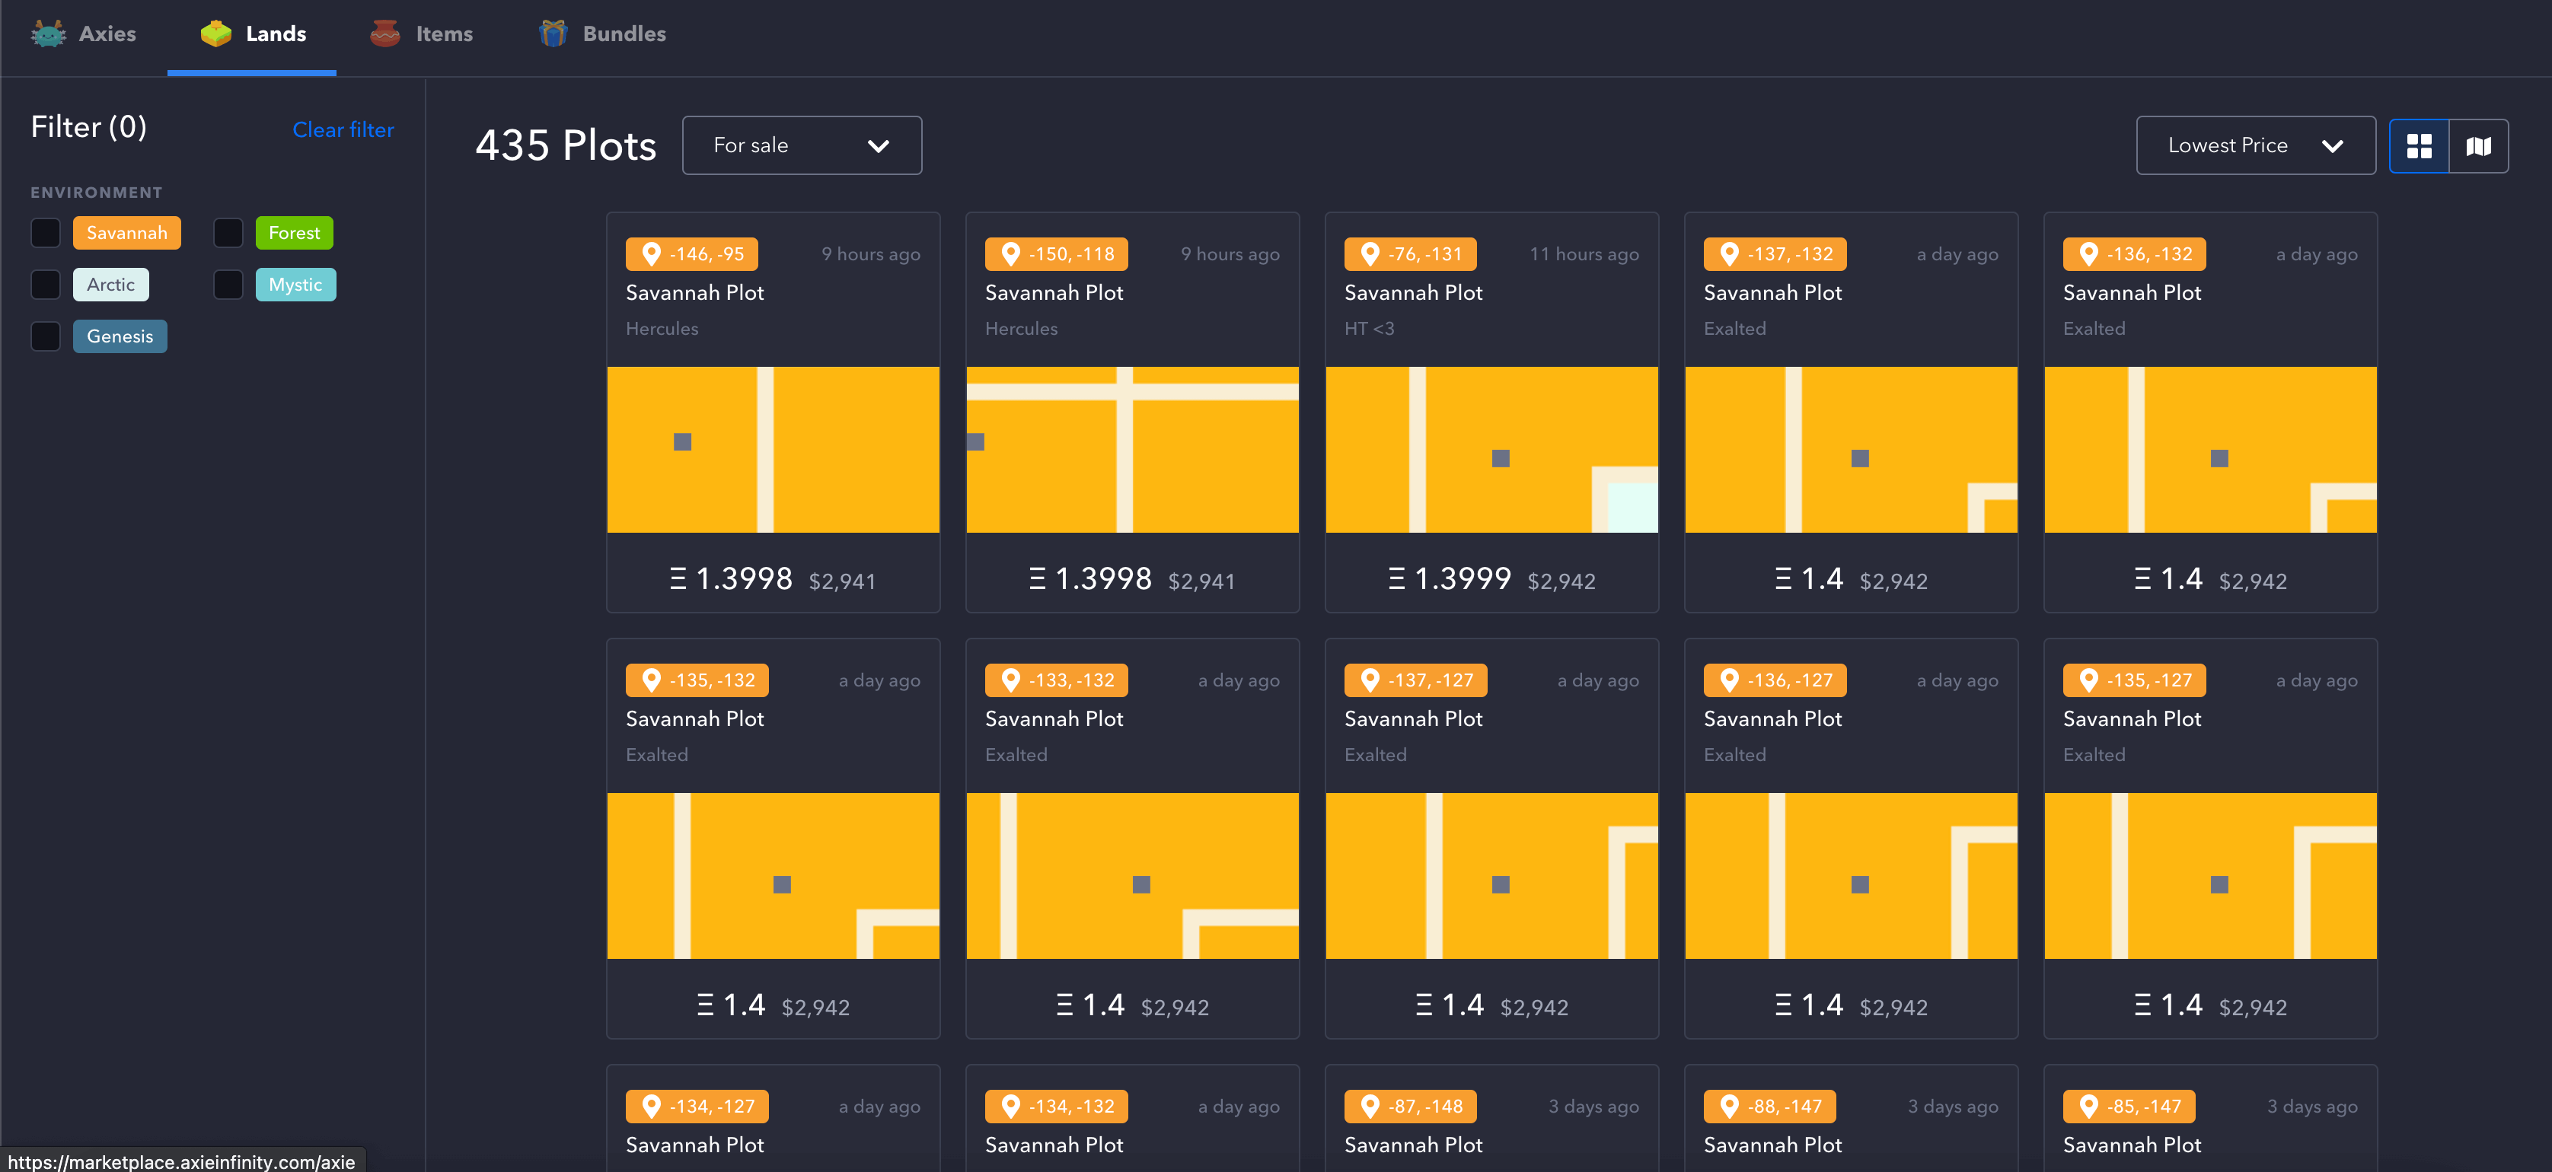This screenshot has width=2552, height=1172.
Task: Click location pin on -135, -127 badge
Action: [2088, 680]
